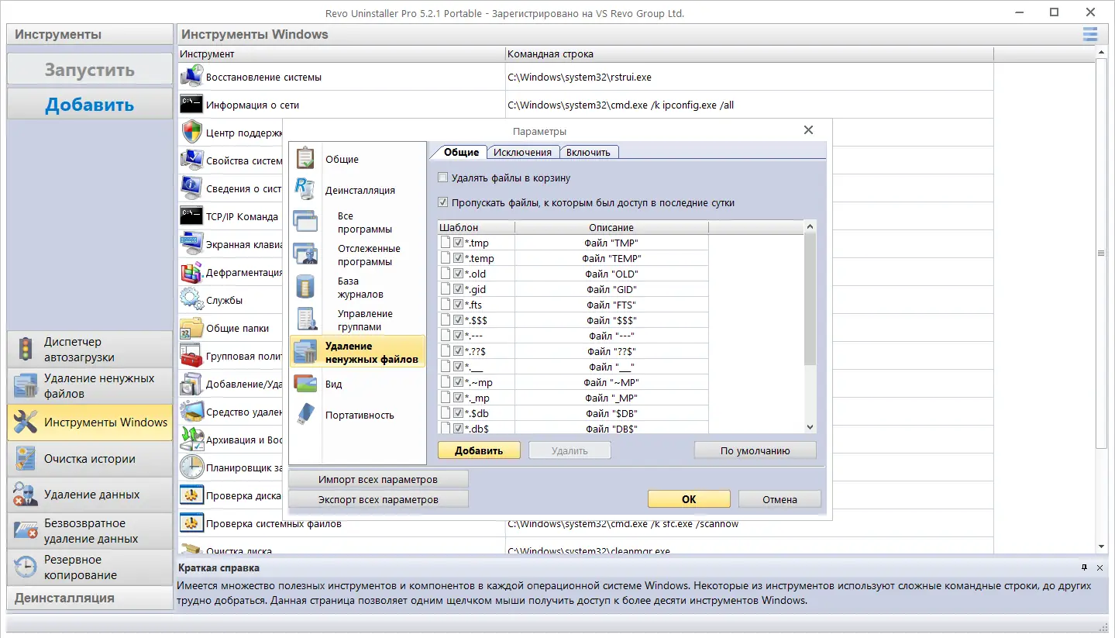This screenshot has height=638, width=1115.
Task: Open the Восстановление системы tool icon
Action: pos(191,76)
